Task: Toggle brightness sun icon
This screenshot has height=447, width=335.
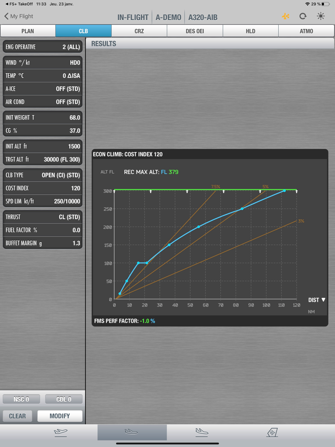Action: coord(321,16)
